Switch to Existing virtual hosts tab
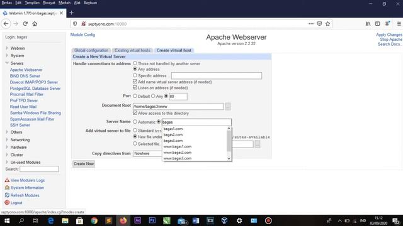Viewport: 403px width, 226px height. (132, 50)
